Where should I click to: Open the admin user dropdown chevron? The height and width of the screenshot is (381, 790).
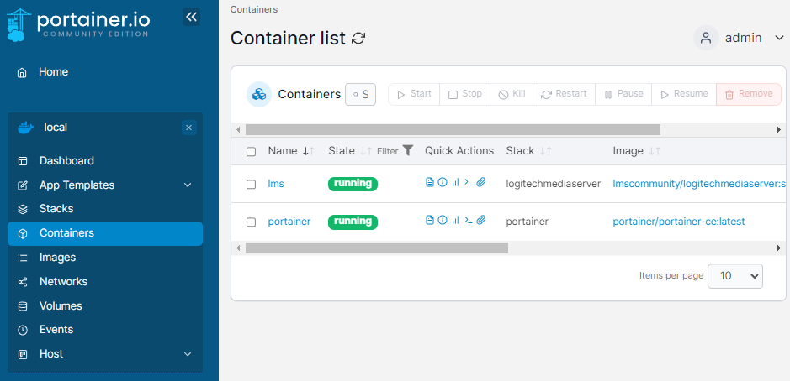779,38
